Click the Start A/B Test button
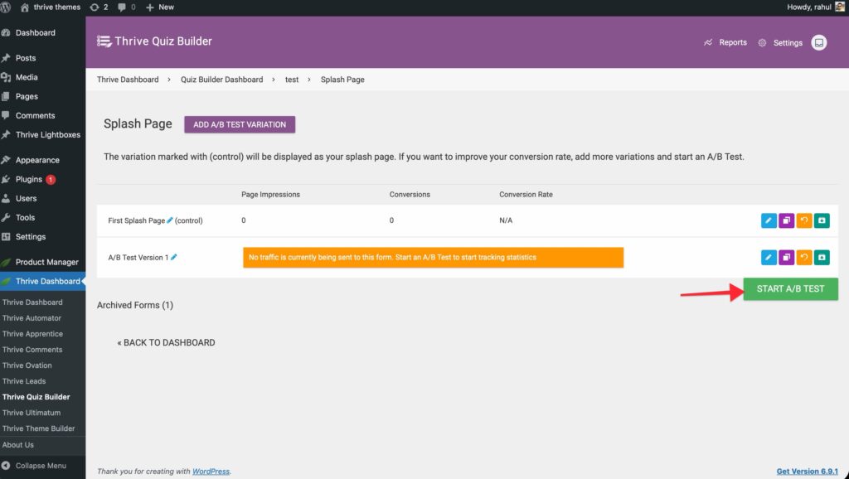The image size is (849, 479). tap(790, 289)
